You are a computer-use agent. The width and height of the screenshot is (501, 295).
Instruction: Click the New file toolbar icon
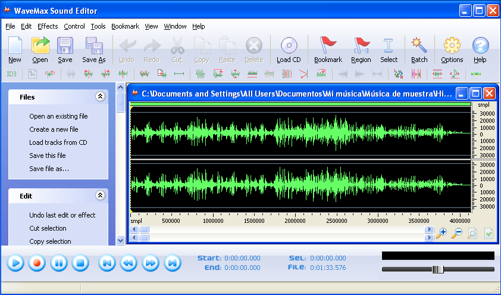pos(15,46)
